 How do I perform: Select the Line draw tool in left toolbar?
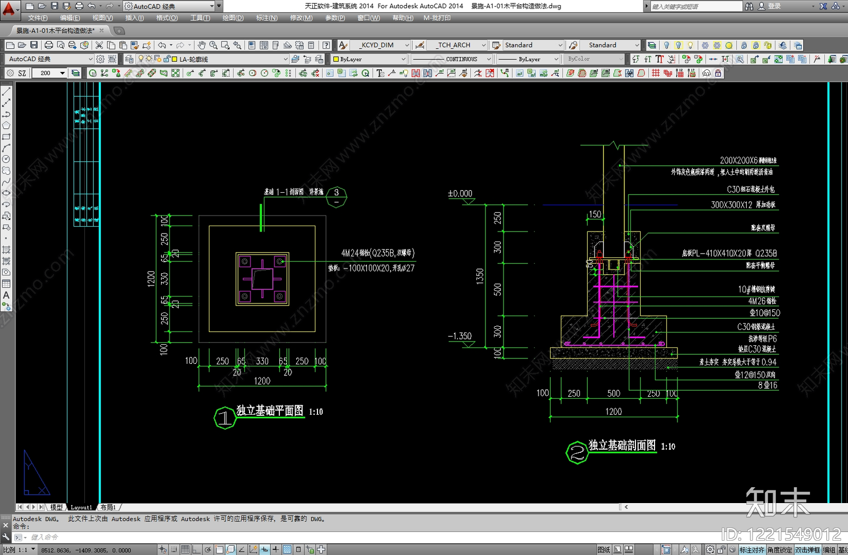pos(6,91)
